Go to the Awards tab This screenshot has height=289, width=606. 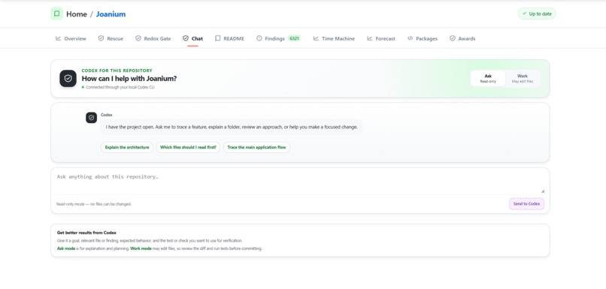tap(462, 38)
